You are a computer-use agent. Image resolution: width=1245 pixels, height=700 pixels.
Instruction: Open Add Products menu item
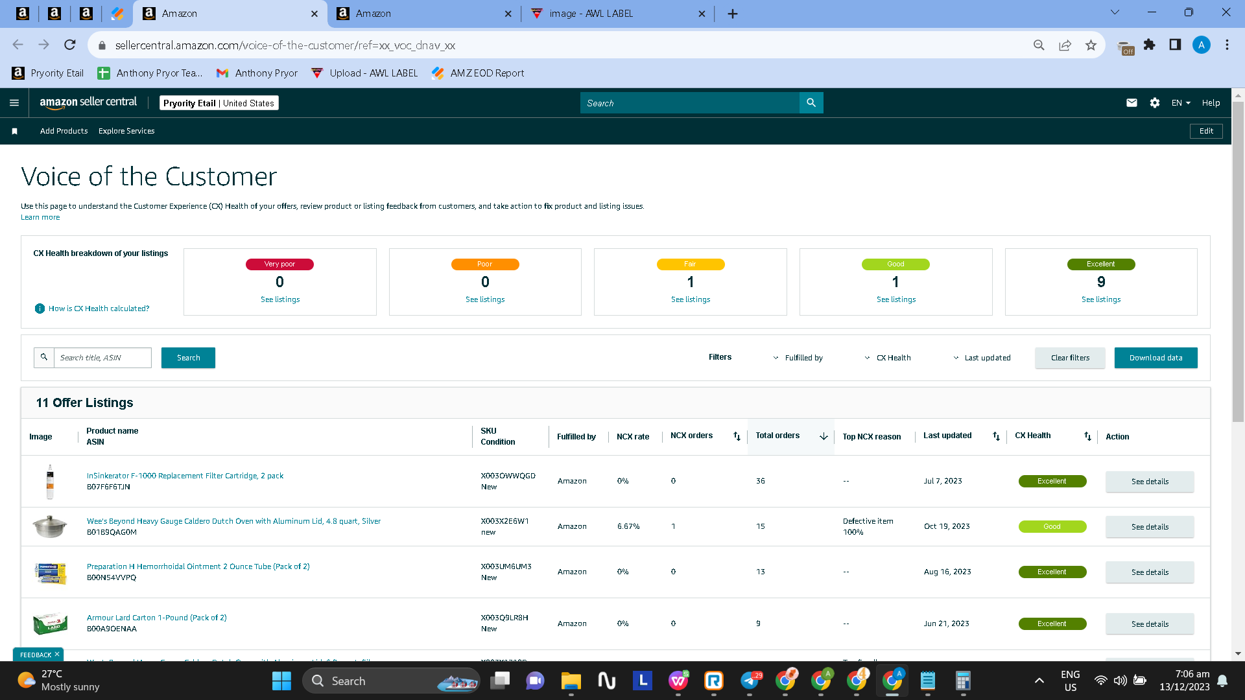64,131
